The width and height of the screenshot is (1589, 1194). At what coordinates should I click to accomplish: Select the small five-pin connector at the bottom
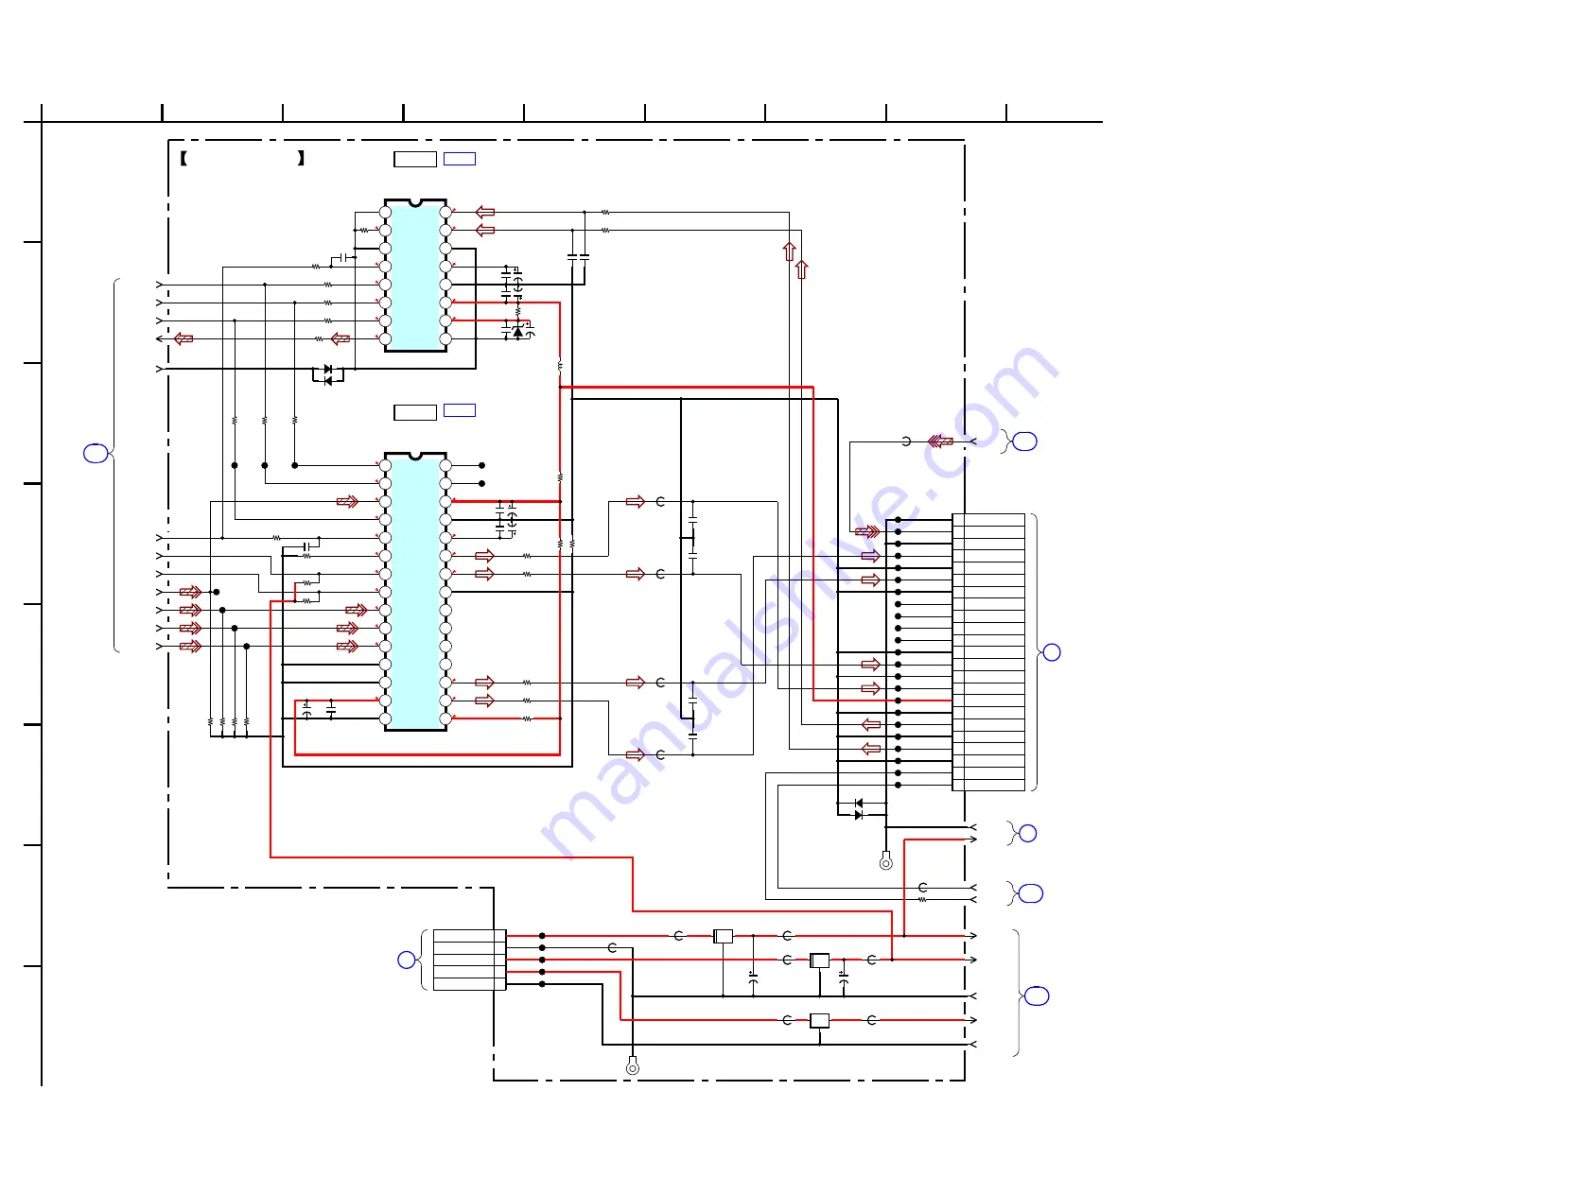point(469,960)
